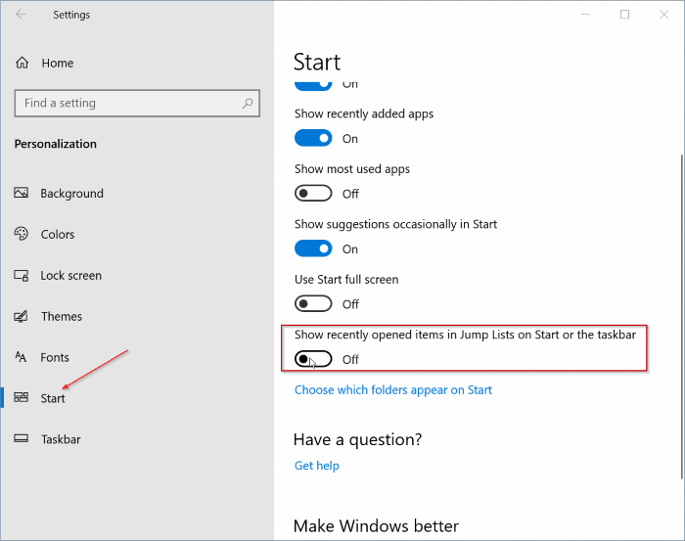Screen dimensions: 685x541
Task: Click the search magnifier icon
Action: pyautogui.click(x=248, y=103)
